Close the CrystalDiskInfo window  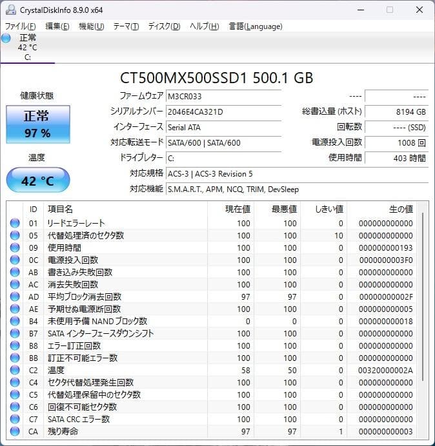420,10
